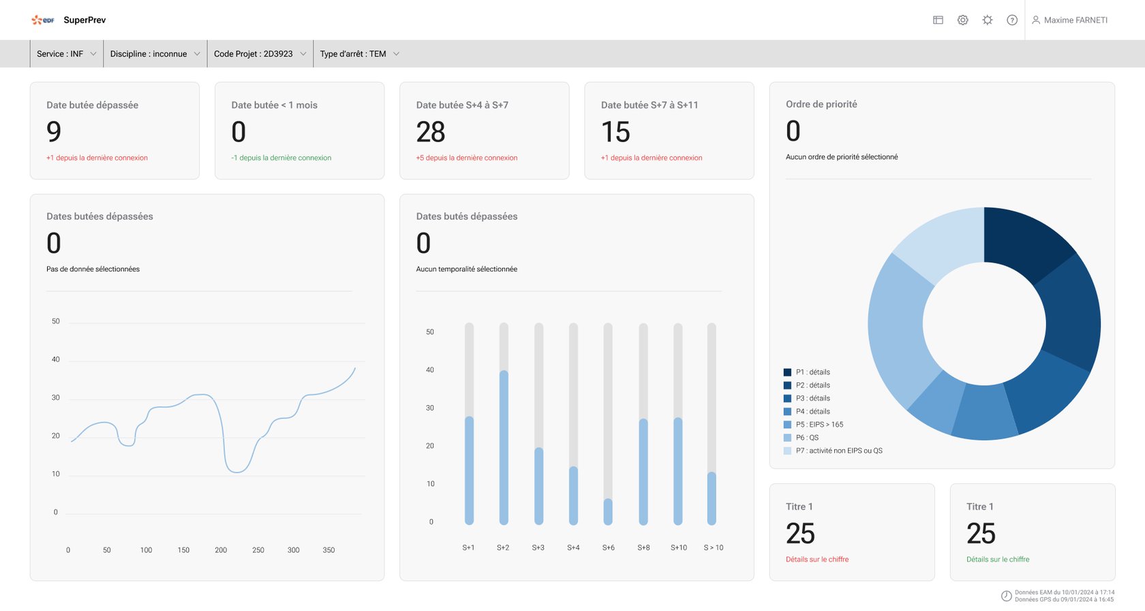This screenshot has height=611, width=1145.
Task: Expand the Service : INF dropdown
Action: pyautogui.click(x=66, y=54)
